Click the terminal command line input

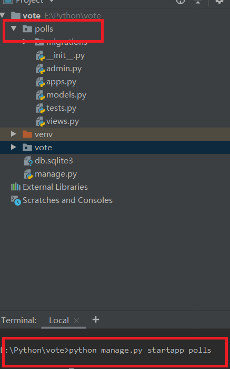click(115, 351)
